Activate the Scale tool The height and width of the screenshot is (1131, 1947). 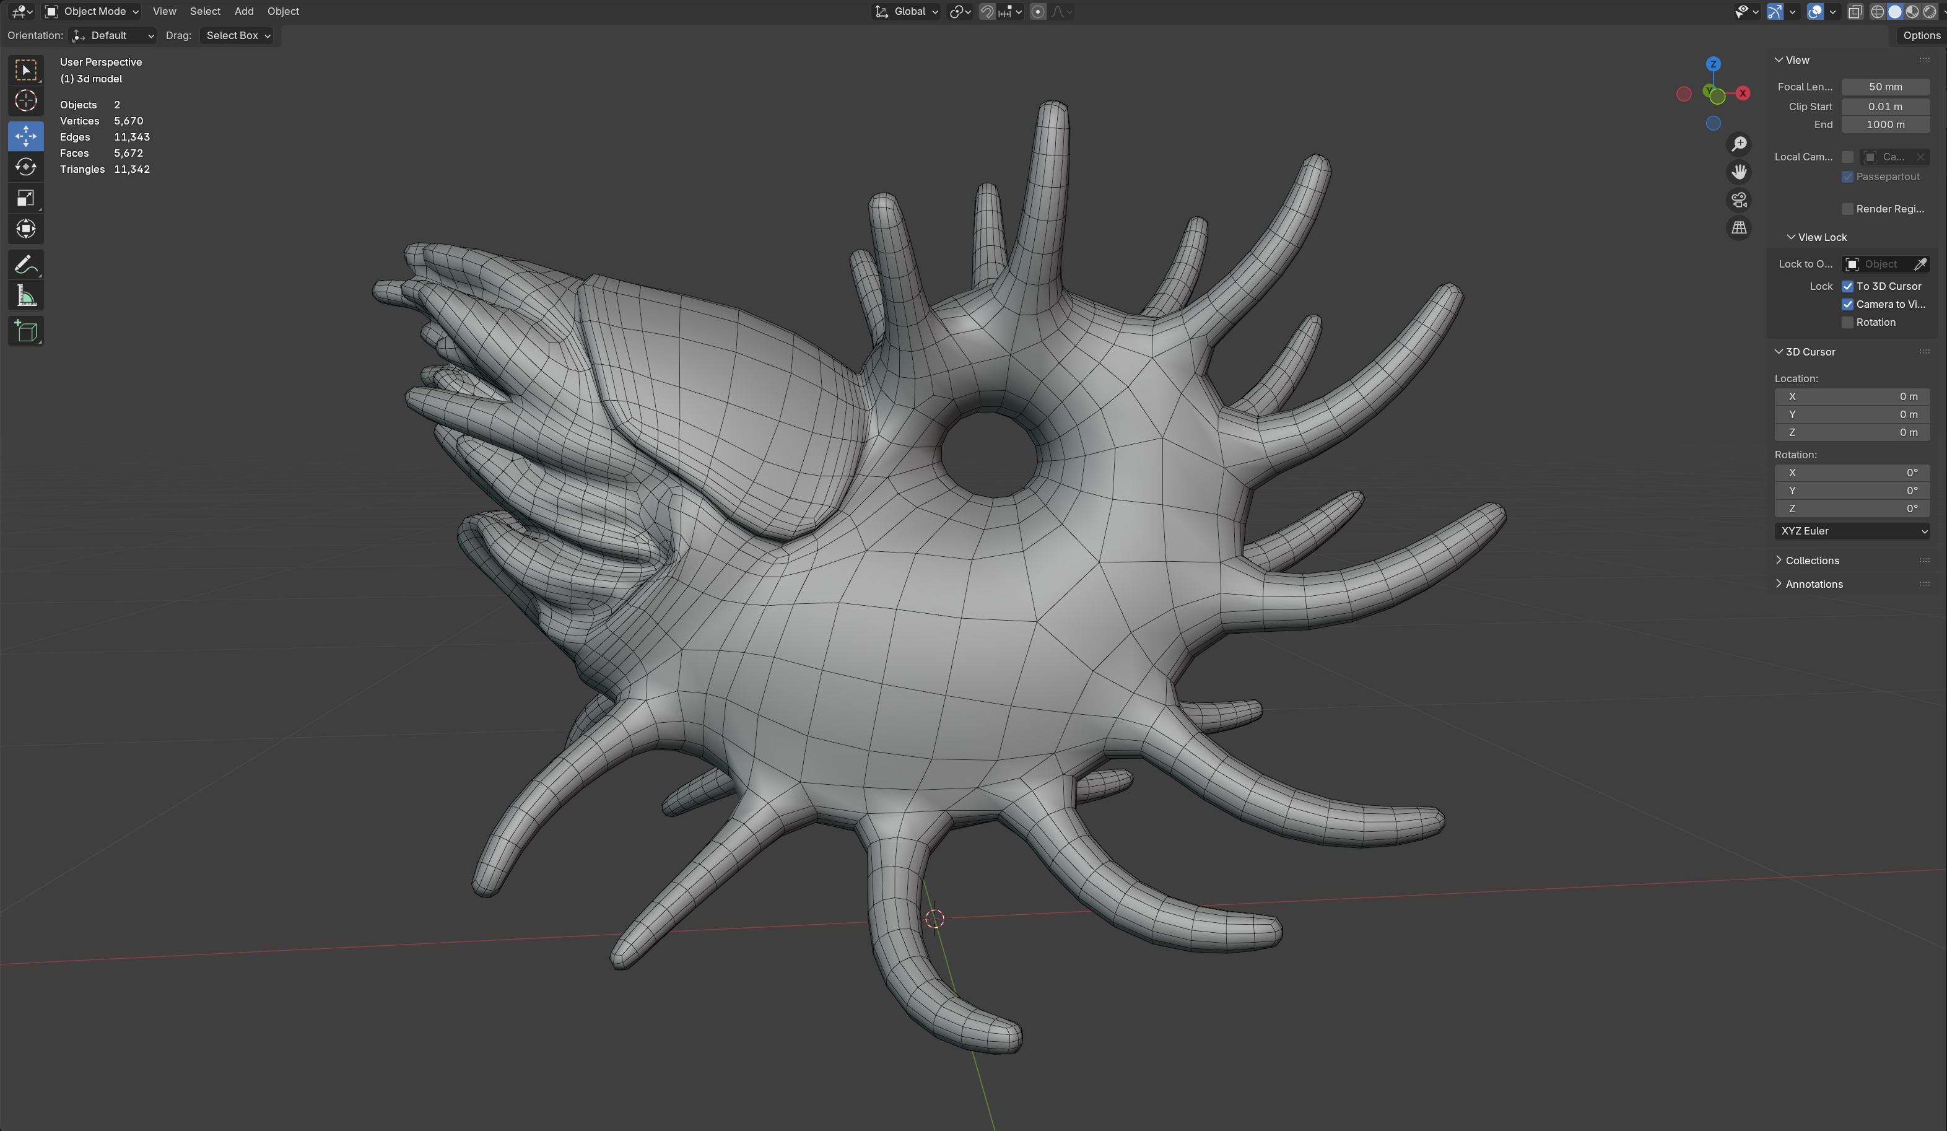(x=25, y=199)
